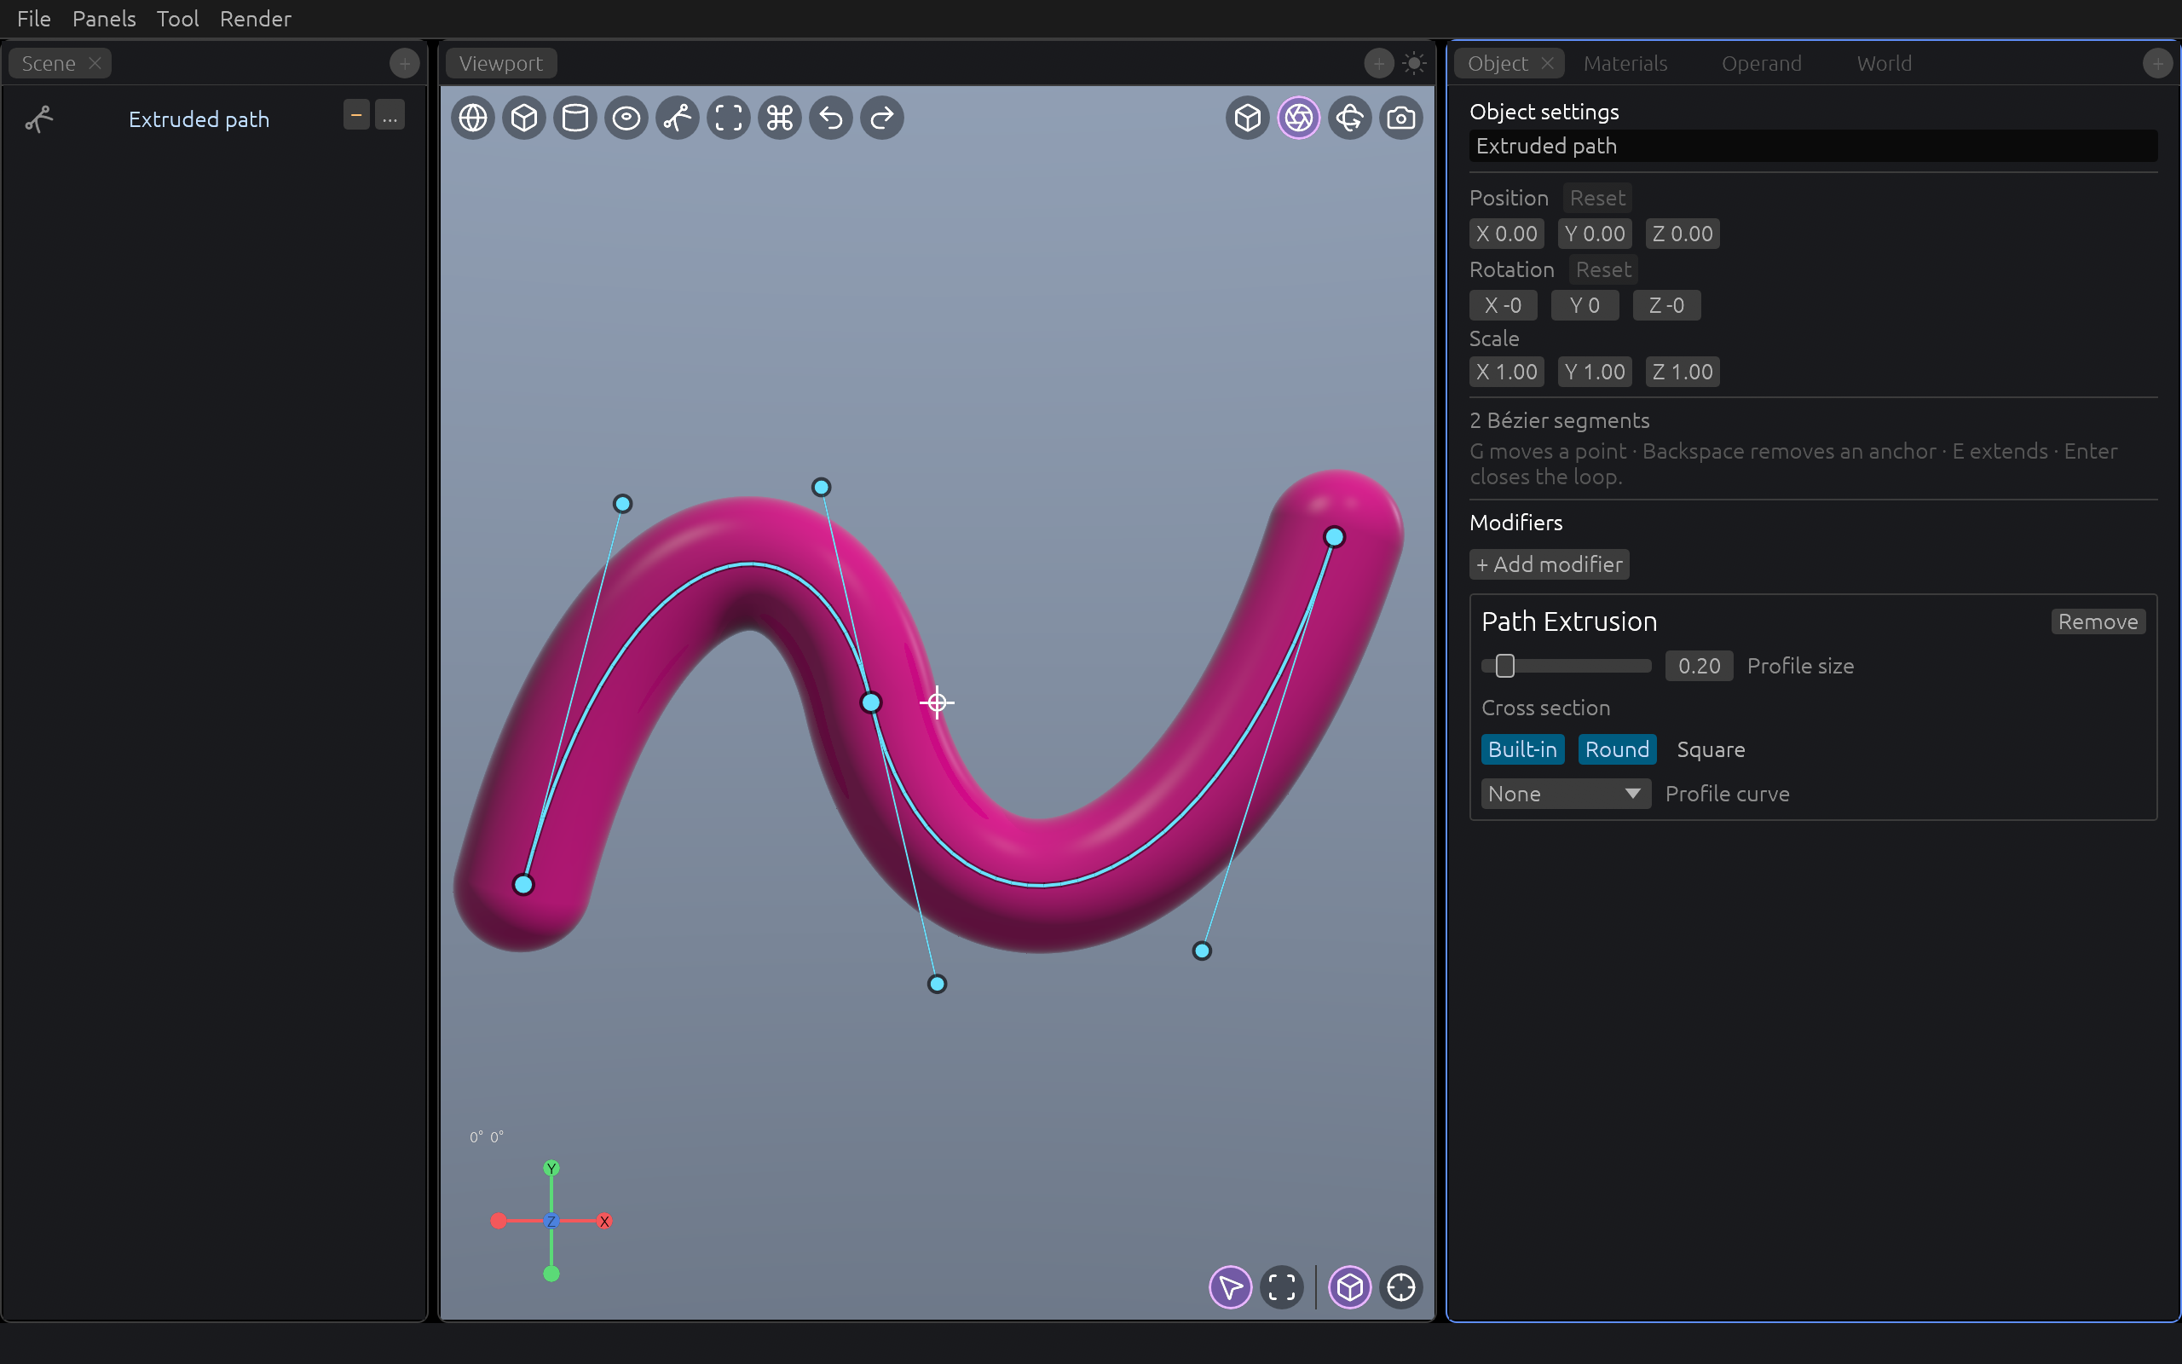This screenshot has height=1364, width=2182.
Task: Click Reset next to Position
Action: click(1596, 198)
